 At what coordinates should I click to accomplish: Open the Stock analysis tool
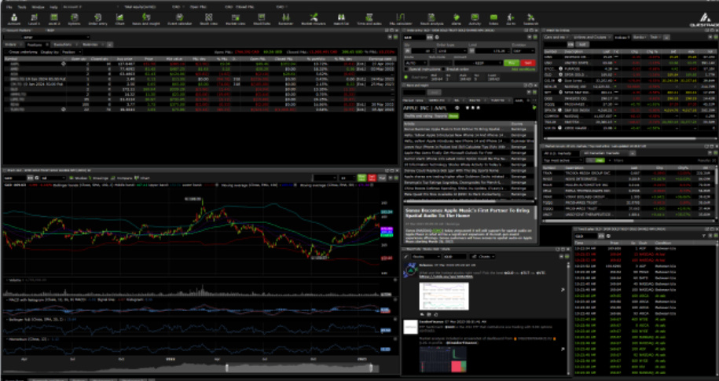pos(431,20)
